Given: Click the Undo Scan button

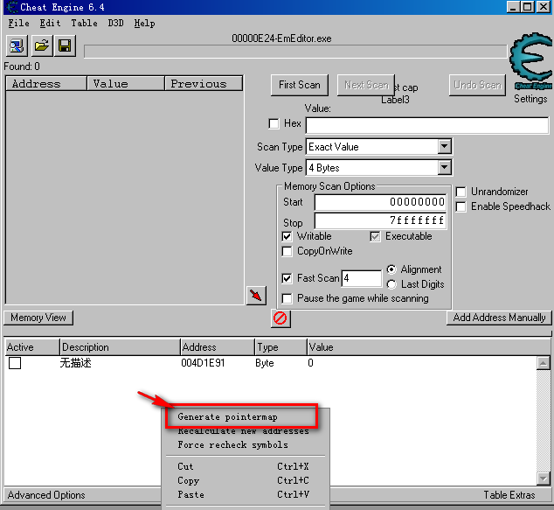Looking at the screenshot, I should (x=477, y=85).
